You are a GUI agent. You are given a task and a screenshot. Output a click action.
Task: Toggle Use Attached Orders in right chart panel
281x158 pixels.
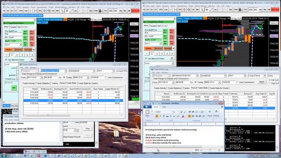(146, 58)
